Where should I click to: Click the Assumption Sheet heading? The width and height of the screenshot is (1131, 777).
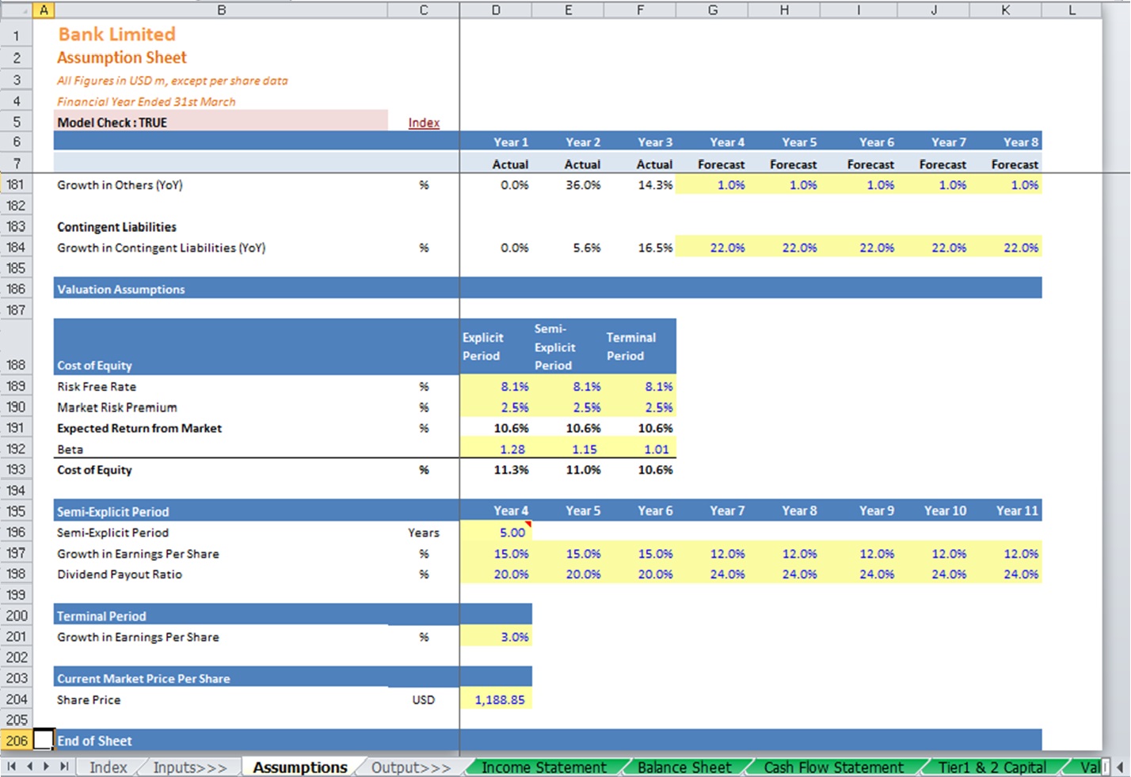pos(122,58)
